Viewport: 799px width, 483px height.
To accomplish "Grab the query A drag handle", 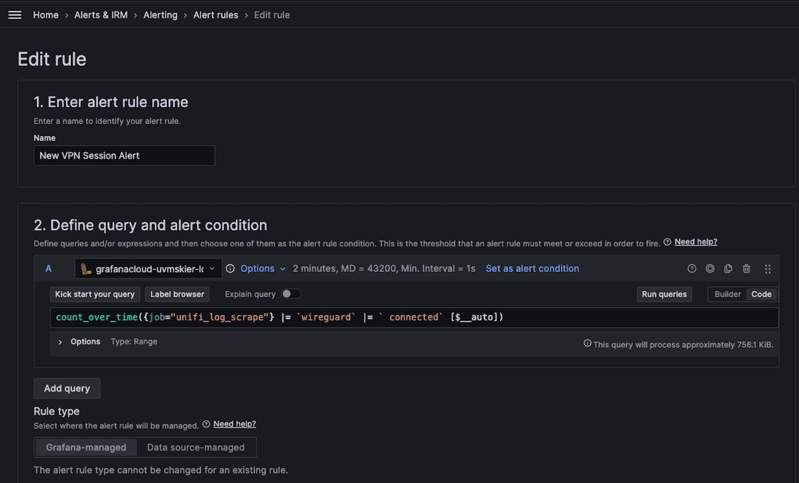I will (768, 269).
